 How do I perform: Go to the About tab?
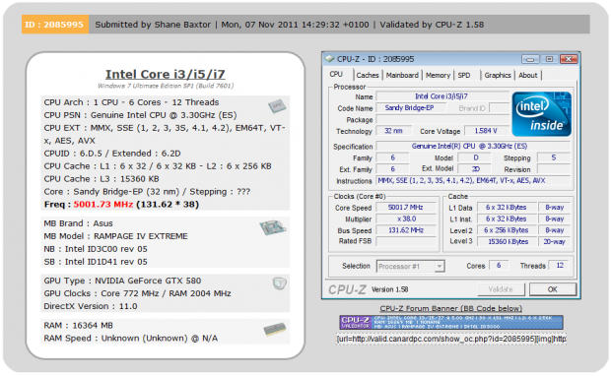tap(527, 75)
